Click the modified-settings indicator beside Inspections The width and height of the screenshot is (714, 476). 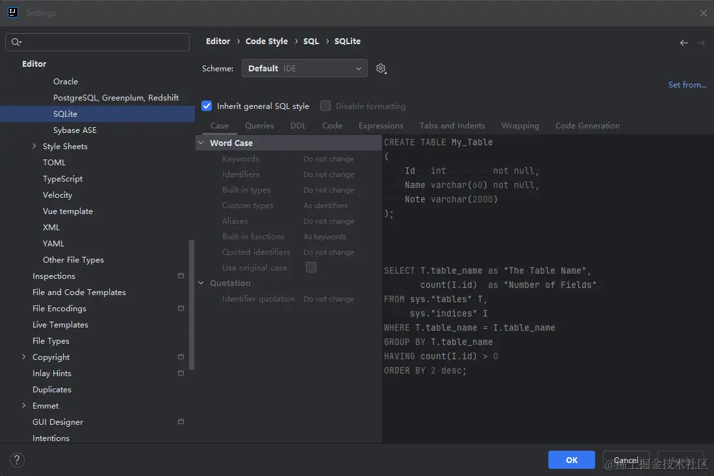pyautogui.click(x=180, y=276)
